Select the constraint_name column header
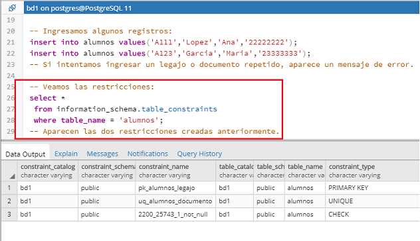 (175, 171)
